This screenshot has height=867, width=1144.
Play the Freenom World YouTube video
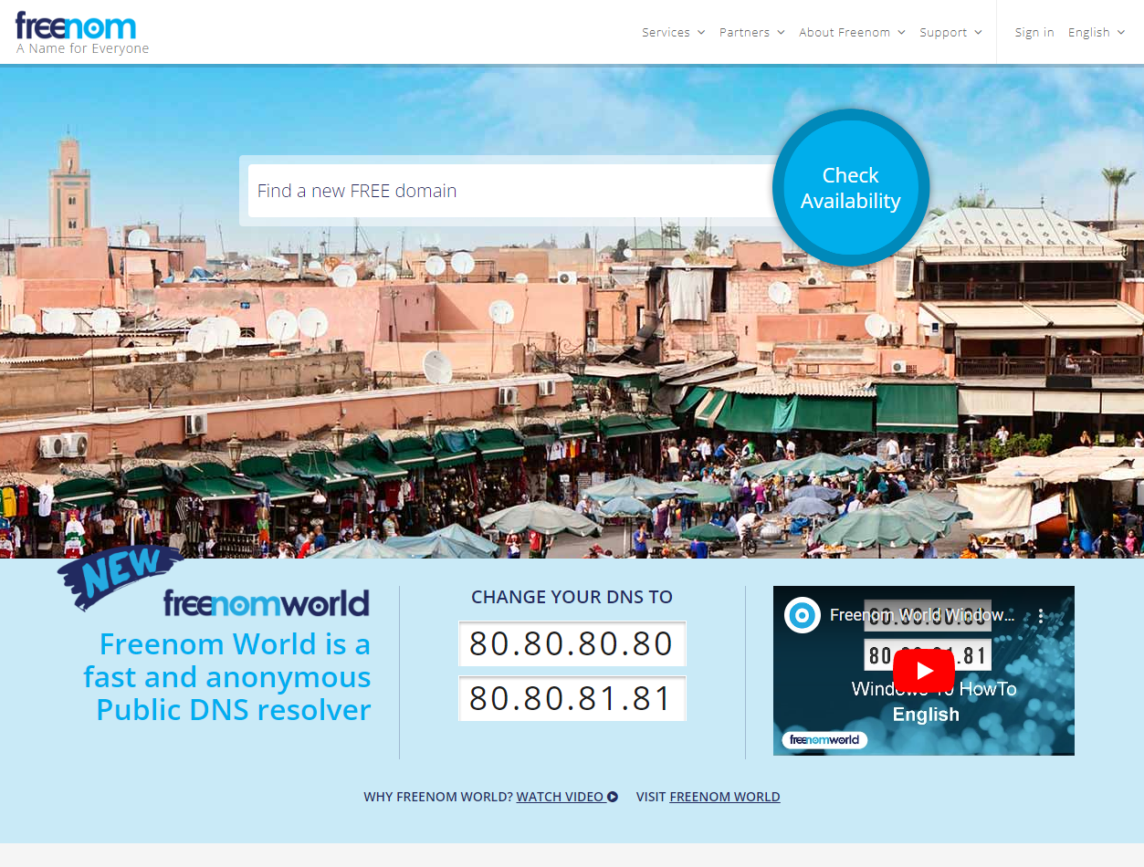tap(924, 671)
